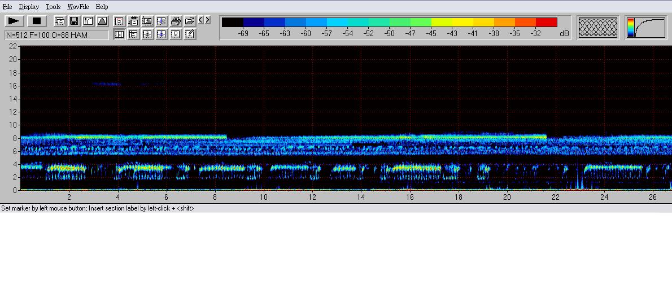The image size is (672, 289).
Task: Click the printer icon
Action: tap(176, 21)
